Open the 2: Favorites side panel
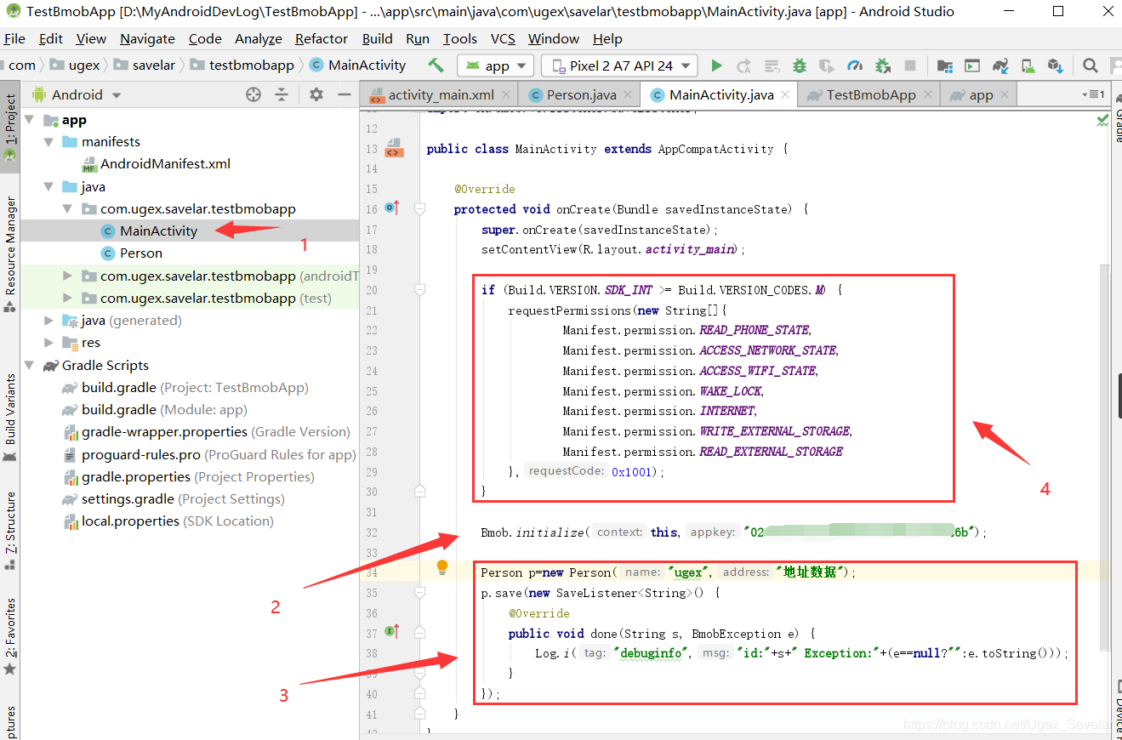 pos(10,636)
